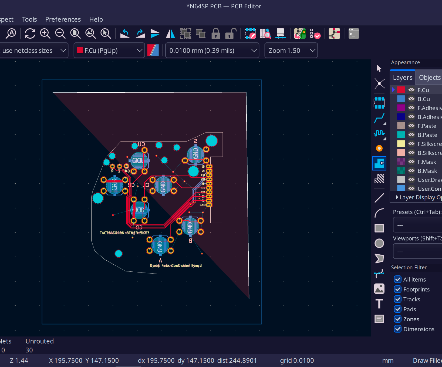
Task: Select the Draw Circle tool
Action: (x=379, y=243)
